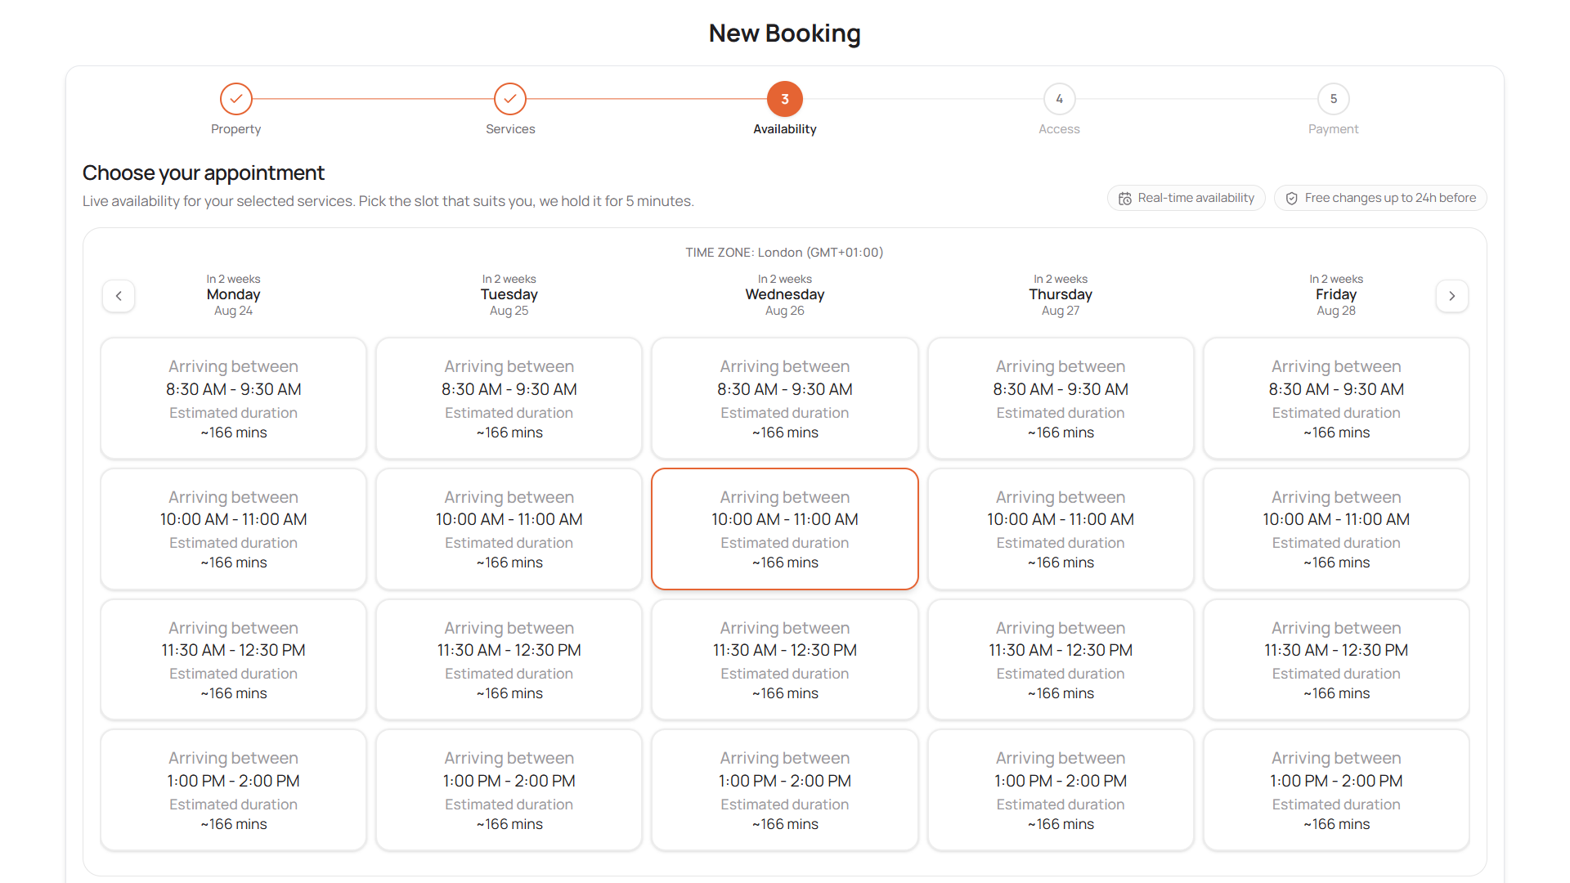The image size is (1570, 883).
Task: Click the TIME ZONE: London (GMT+01:00) label
Action: tap(784, 253)
